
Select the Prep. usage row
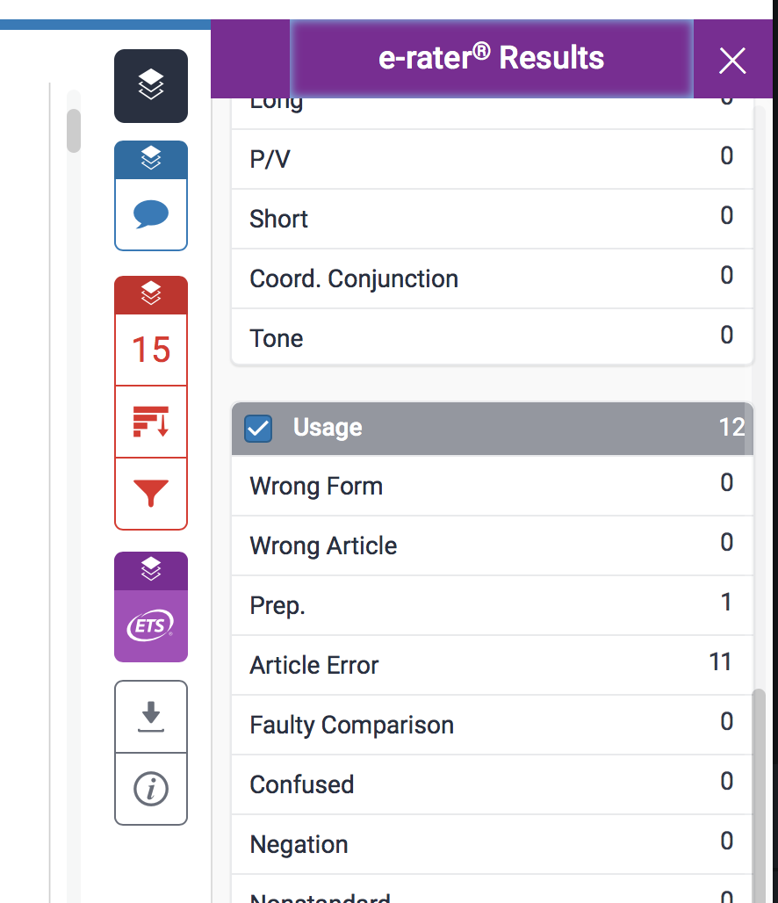click(x=492, y=605)
